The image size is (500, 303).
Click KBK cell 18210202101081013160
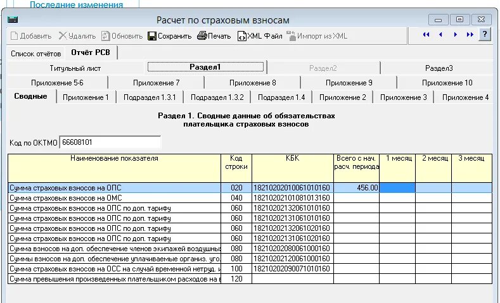(292, 198)
